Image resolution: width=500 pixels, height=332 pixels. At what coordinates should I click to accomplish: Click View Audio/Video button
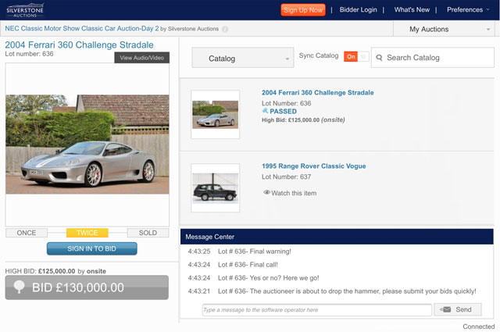pos(142,58)
